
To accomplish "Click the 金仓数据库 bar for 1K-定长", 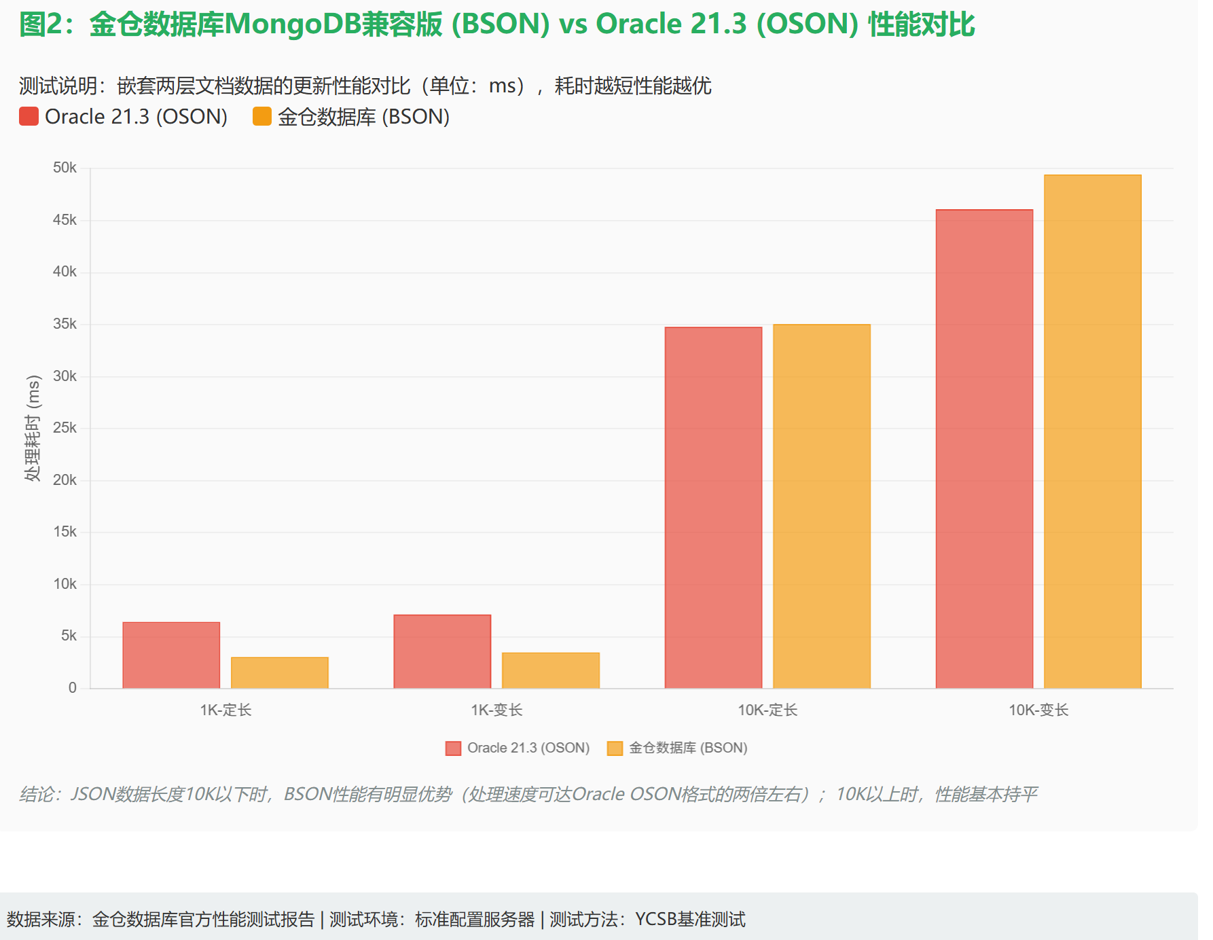I will click(x=280, y=673).
